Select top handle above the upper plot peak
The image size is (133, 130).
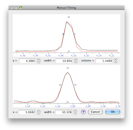69,17
